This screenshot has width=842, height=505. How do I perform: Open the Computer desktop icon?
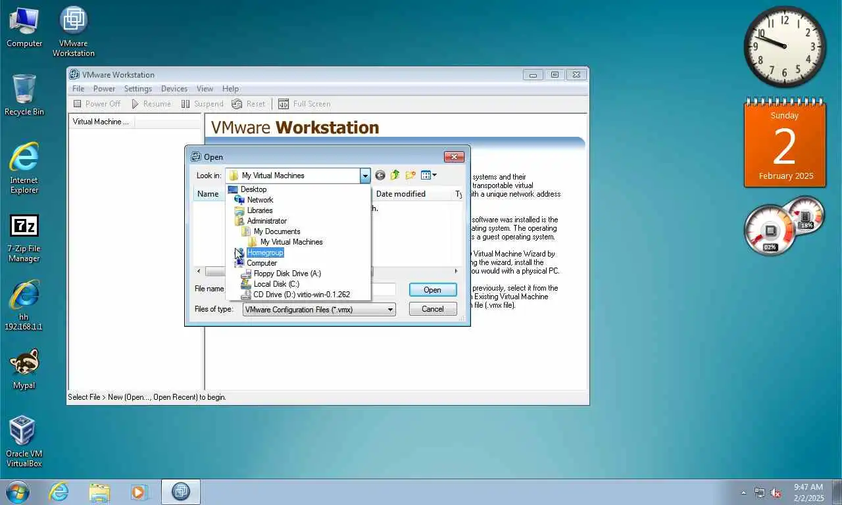coord(24,28)
